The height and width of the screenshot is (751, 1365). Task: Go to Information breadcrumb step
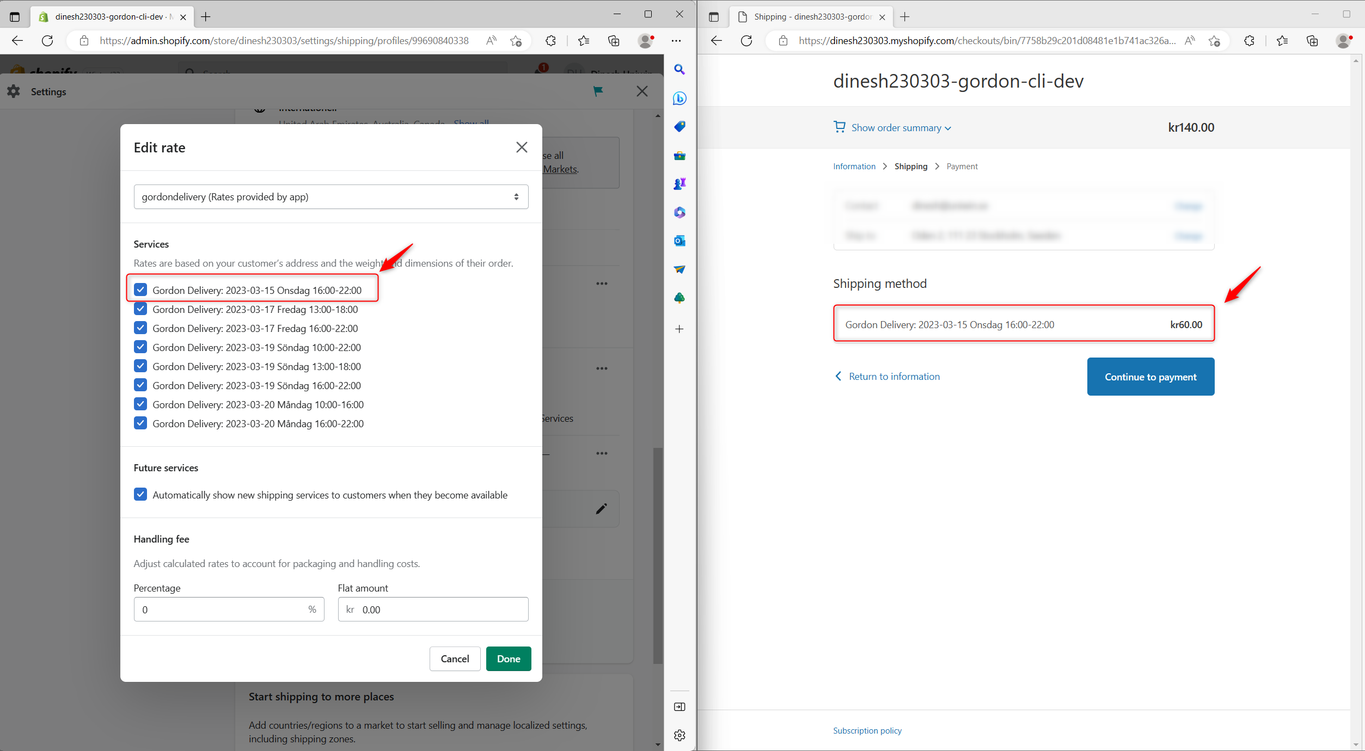[x=854, y=167]
